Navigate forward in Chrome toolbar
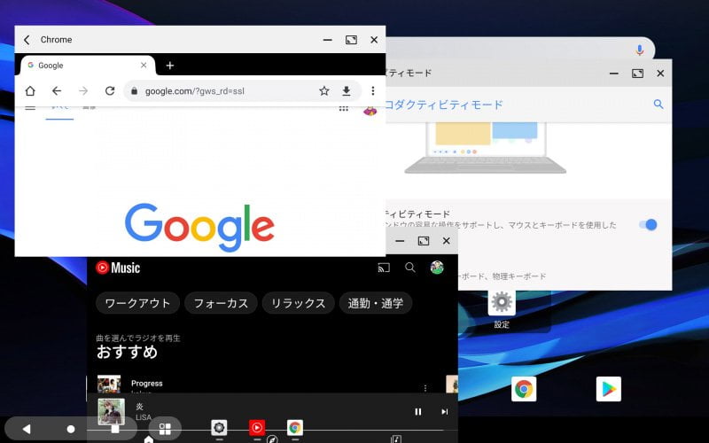 pyautogui.click(x=83, y=91)
